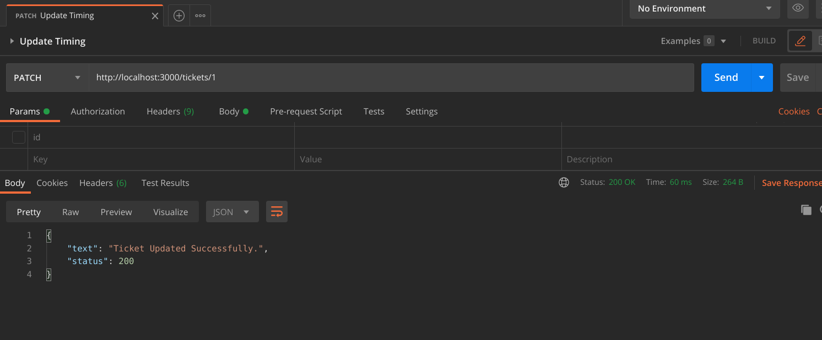Select the response Headers (6) tab
The width and height of the screenshot is (822, 340).
[103, 183]
